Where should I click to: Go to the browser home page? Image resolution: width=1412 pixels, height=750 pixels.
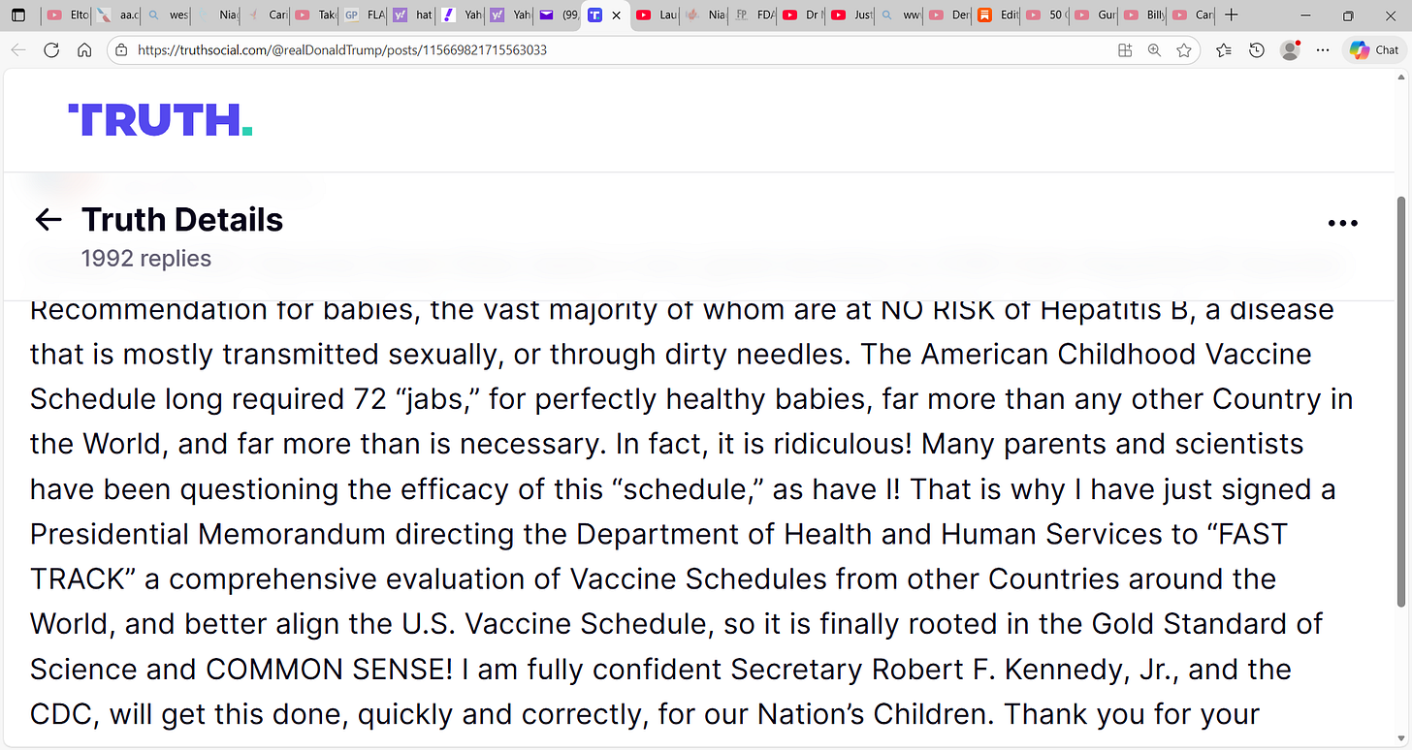coord(84,50)
